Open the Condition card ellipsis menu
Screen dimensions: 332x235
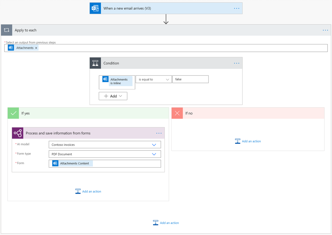[237, 63]
